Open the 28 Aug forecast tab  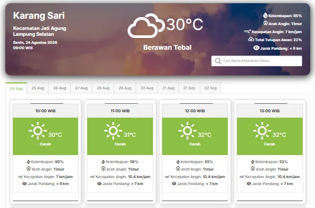tap(103, 88)
